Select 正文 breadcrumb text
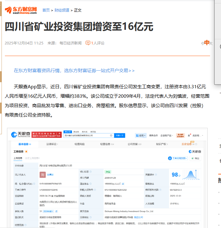 coord(78,10)
